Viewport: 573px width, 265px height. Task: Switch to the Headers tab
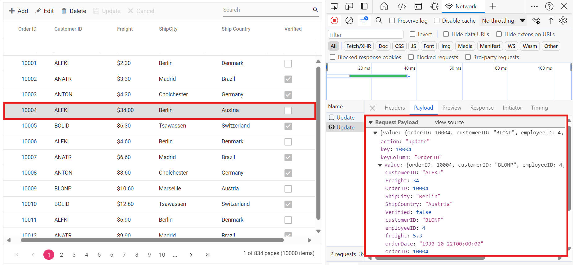pyautogui.click(x=394, y=108)
